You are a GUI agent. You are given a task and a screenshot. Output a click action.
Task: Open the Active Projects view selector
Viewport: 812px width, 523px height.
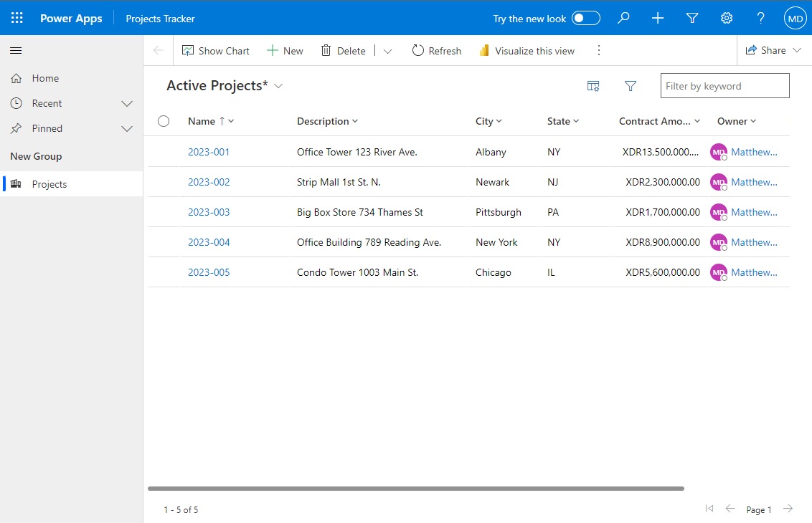280,85
